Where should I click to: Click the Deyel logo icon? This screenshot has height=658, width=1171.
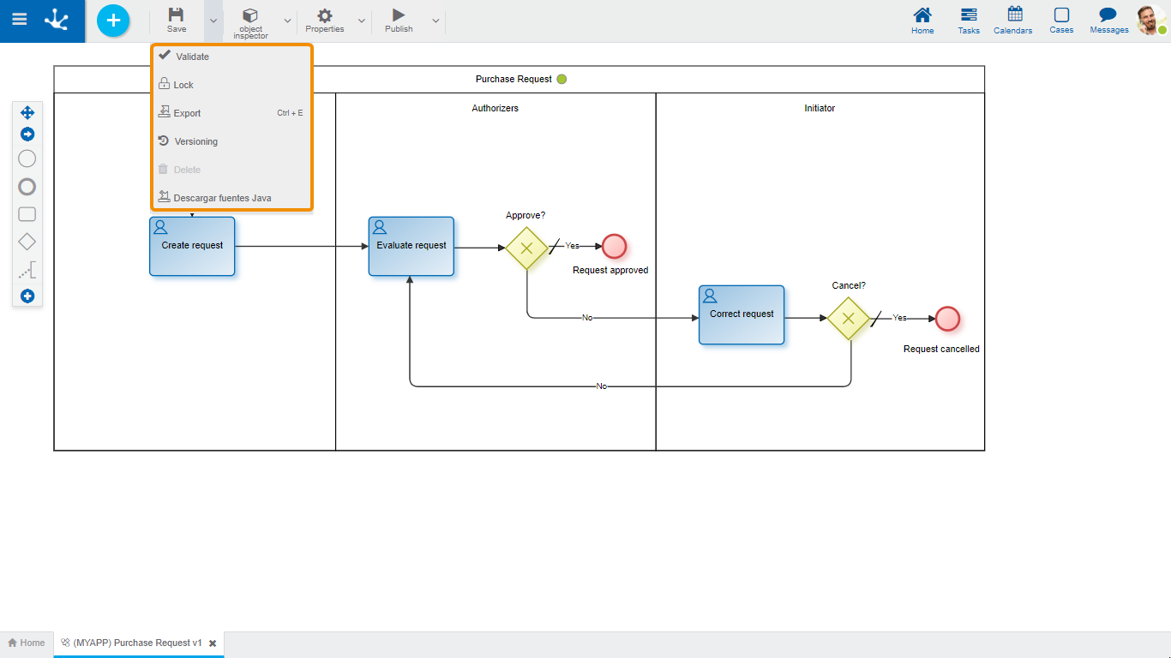pos(57,19)
